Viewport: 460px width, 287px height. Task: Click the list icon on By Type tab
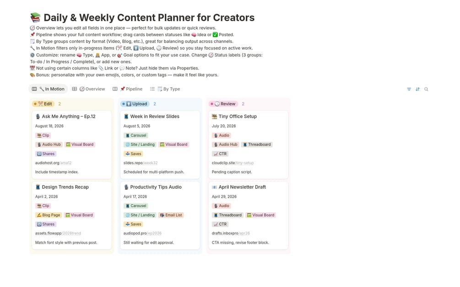[152, 89]
